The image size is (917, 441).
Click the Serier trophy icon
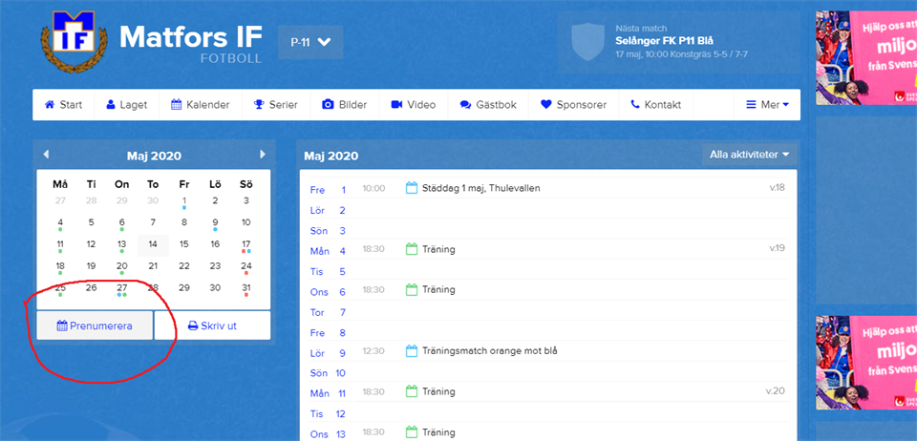259,105
